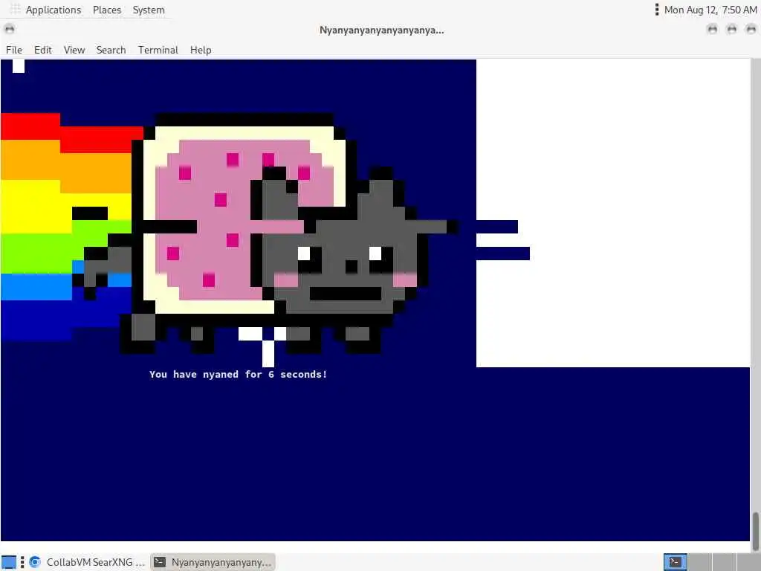Open the Places menu
The width and height of the screenshot is (761, 571).
(x=107, y=10)
